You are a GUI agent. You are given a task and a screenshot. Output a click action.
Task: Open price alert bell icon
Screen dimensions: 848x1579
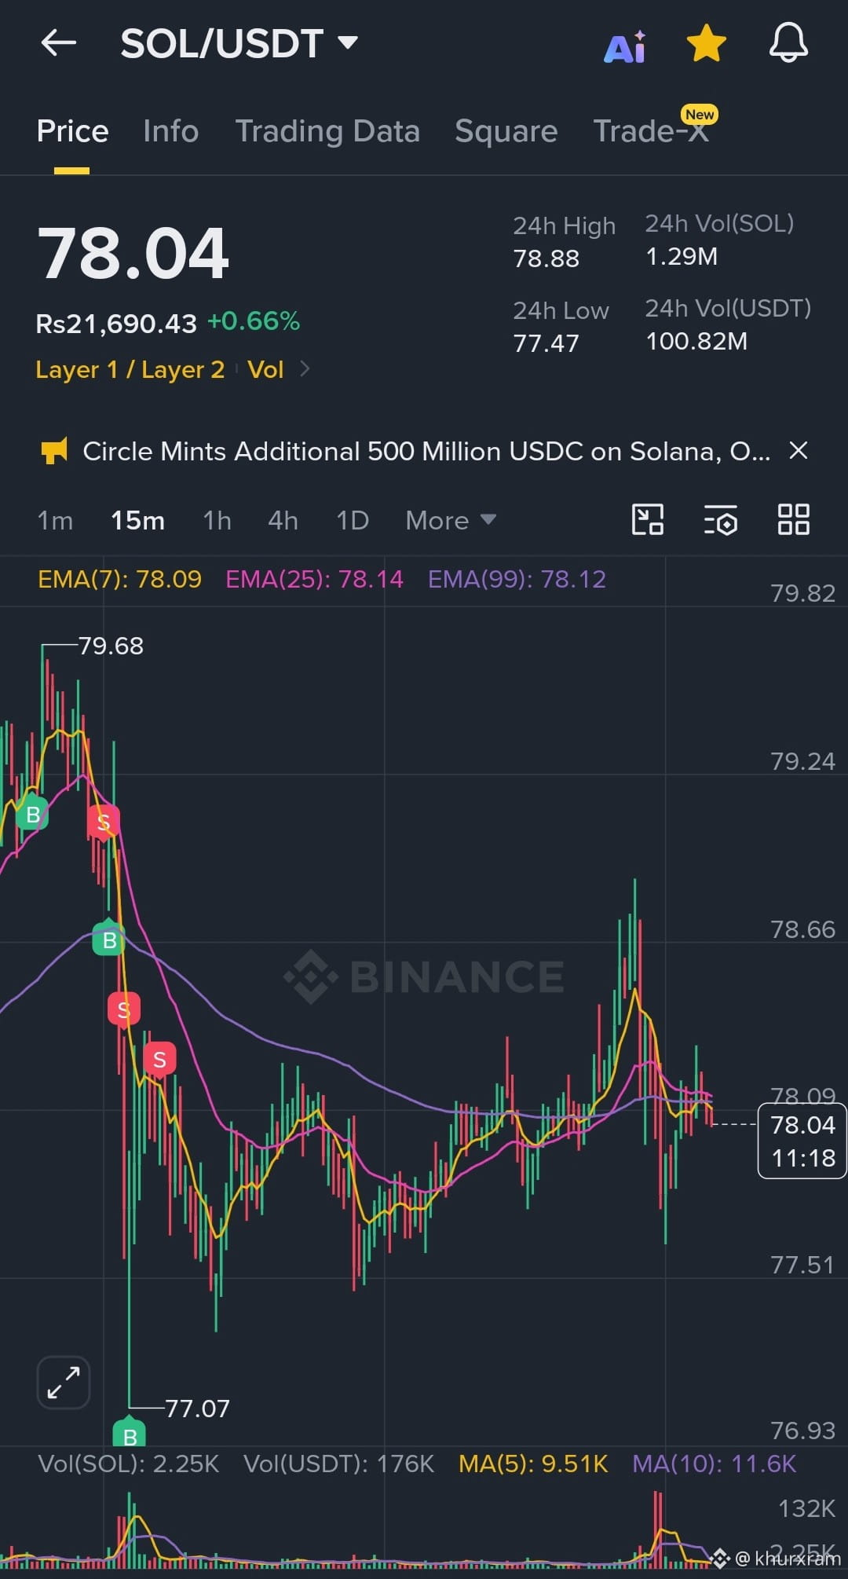click(x=788, y=43)
